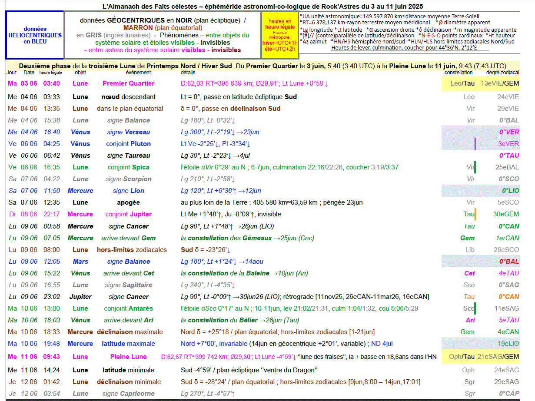The height and width of the screenshot is (401, 535).
Task: Click "signe Cancer" in the Jupiter 23:02 row
Action: (128, 297)
